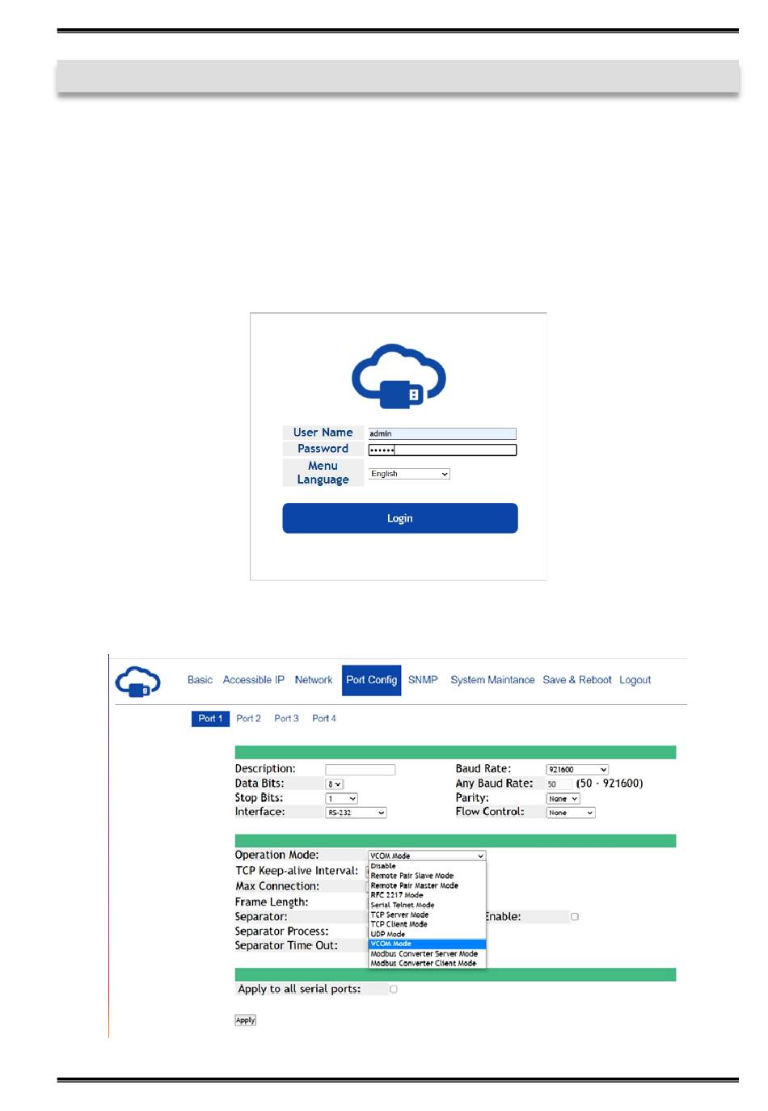Select UDP Mode in operation list
This screenshot has width=768, height=1111.
point(388,934)
